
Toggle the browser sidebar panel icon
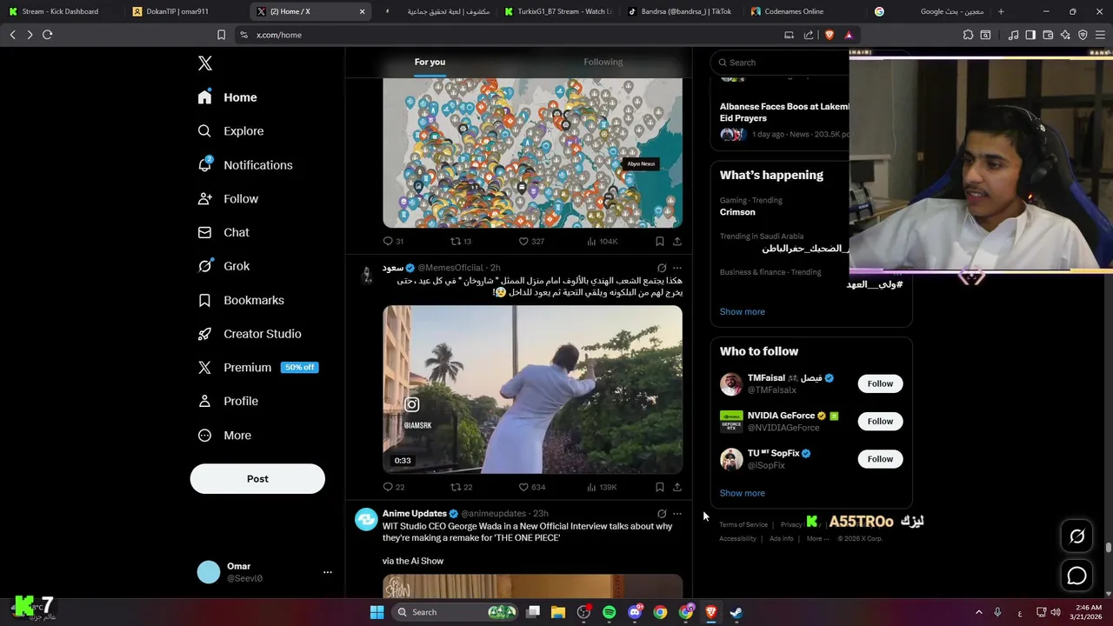(1030, 35)
